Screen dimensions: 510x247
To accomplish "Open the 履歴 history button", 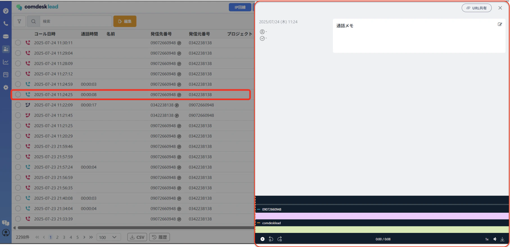I will (x=159, y=237).
